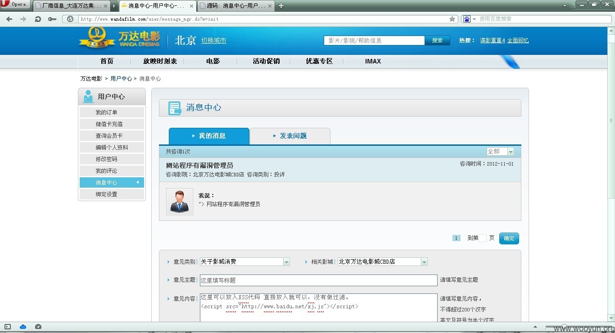
Task: Switch to the 我的消息 tab
Action: (x=209, y=136)
